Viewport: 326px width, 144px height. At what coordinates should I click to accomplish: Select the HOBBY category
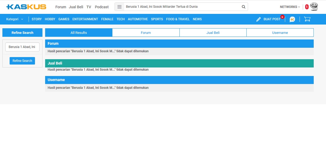tap(50, 19)
